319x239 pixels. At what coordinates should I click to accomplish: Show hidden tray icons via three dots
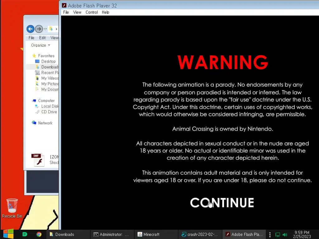tap(270, 235)
